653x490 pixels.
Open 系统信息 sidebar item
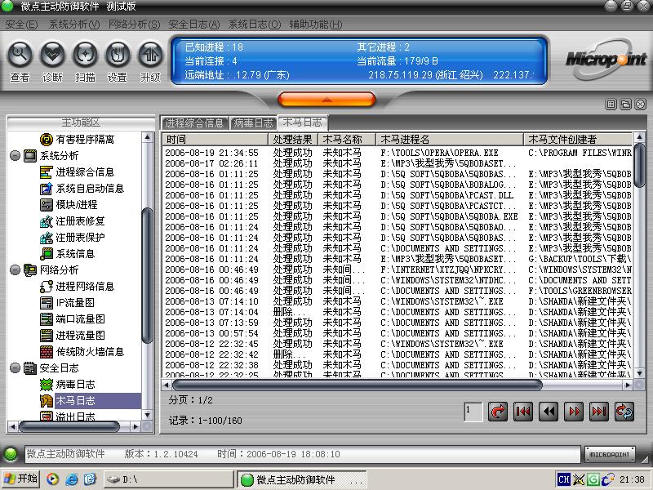tap(68, 253)
